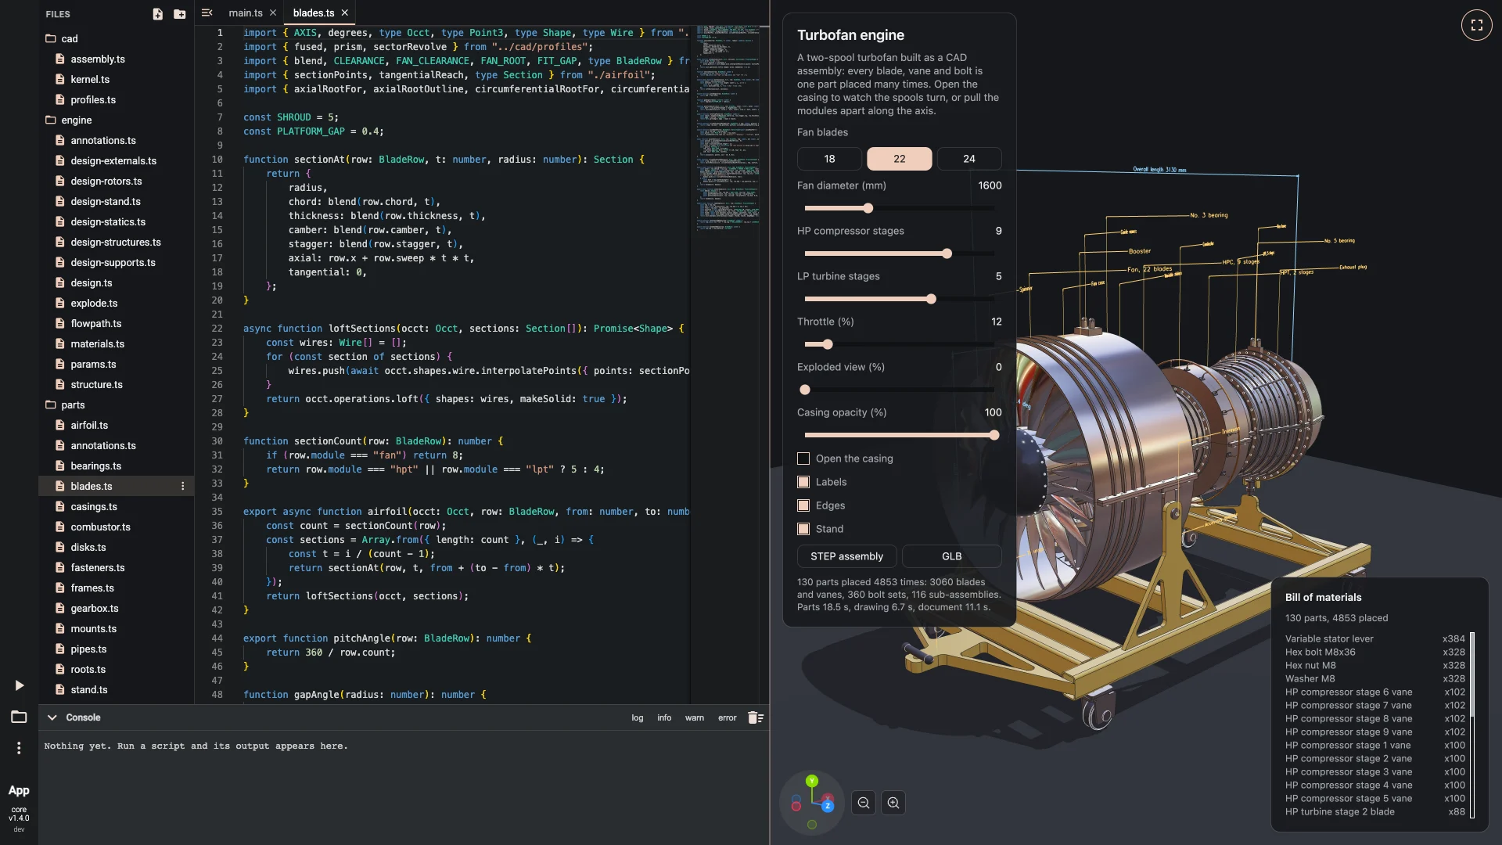Open the folder icon in the left rail
This screenshot has height=845, width=1502.
(19, 717)
